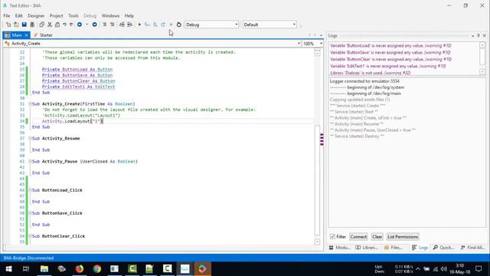Open Firefox from the taskbar
This screenshot has height=276, width=490.
pyautogui.click(x=80, y=268)
